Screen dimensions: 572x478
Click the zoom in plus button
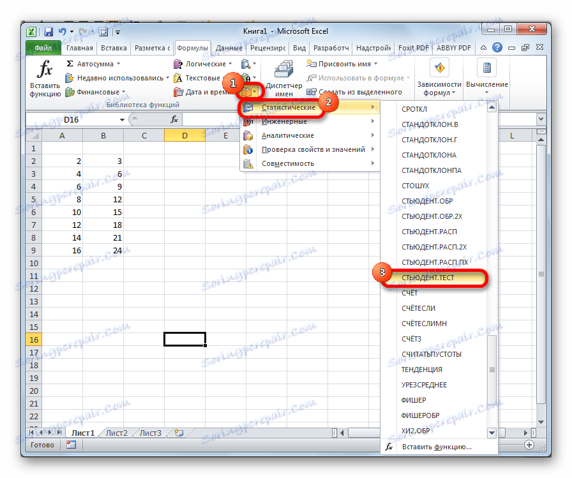coord(529,445)
